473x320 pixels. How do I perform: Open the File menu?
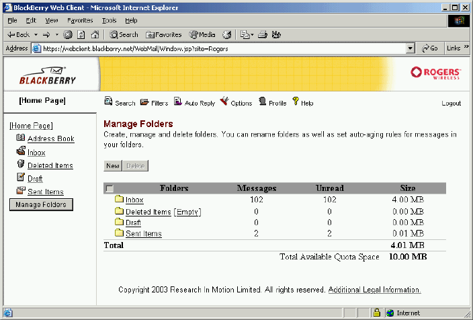(12, 21)
